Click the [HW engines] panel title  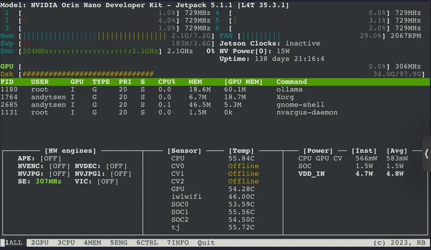70,151
